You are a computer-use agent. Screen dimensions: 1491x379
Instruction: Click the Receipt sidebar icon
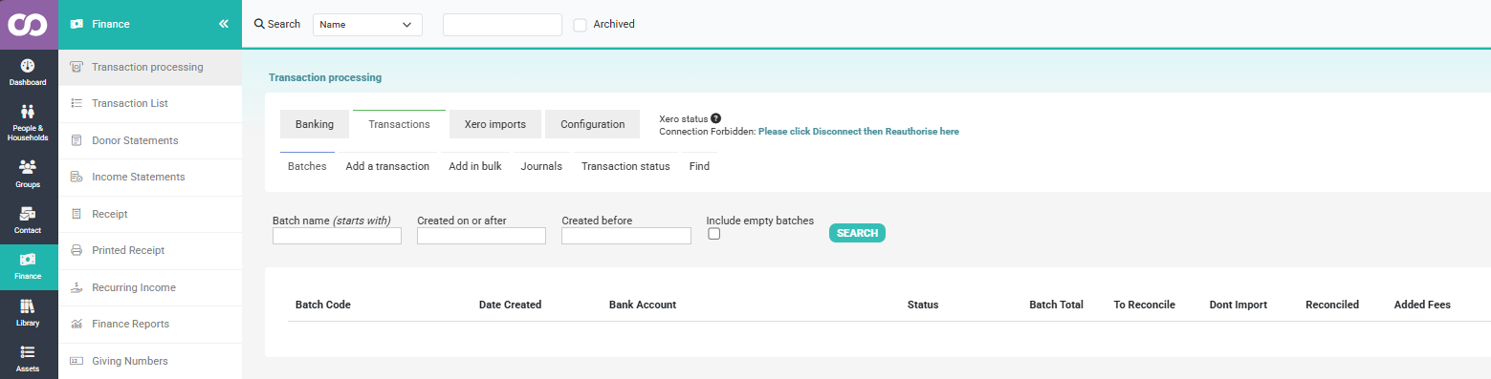77,214
